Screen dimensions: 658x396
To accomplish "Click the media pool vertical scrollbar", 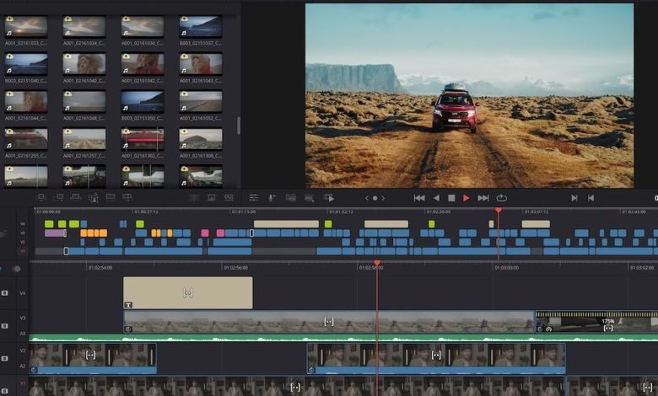I will click(x=238, y=125).
